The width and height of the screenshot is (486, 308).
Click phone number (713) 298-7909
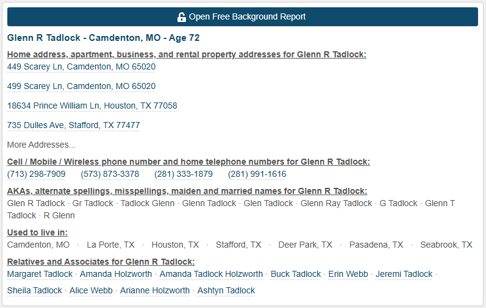[x=36, y=174]
